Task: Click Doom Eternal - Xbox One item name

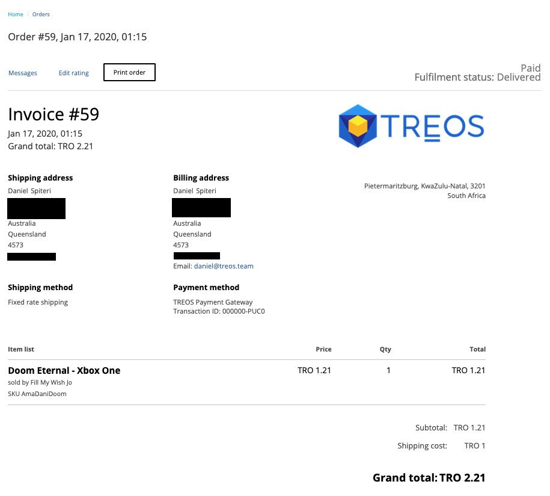Action: (x=64, y=371)
